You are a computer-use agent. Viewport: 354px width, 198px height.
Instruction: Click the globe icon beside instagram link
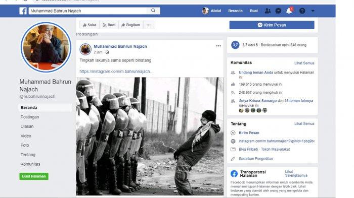(x=233, y=141)
